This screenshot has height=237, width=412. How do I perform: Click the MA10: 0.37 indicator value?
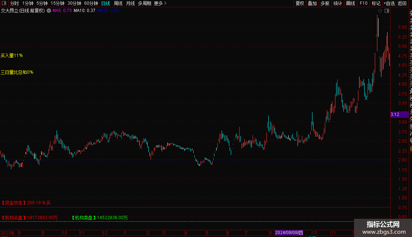(x=84, y=11)
